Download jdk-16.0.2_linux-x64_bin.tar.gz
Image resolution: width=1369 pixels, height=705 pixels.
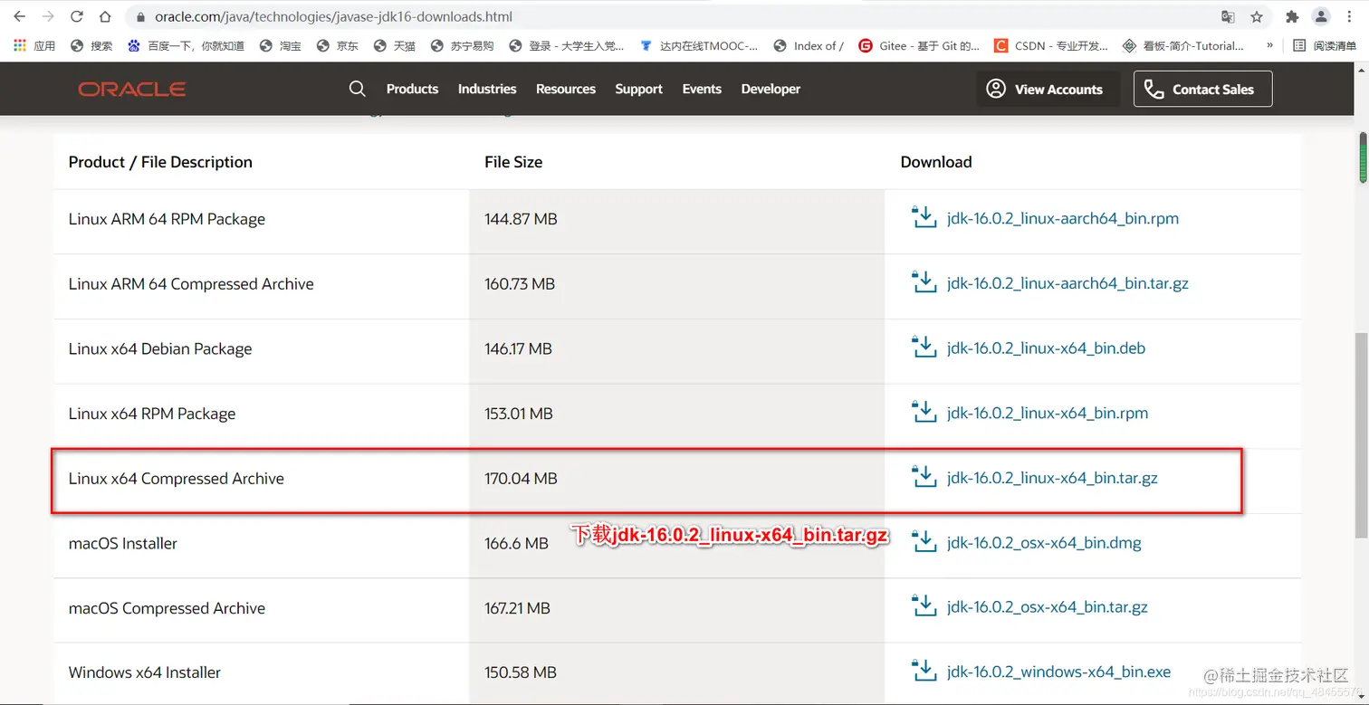(1052, 478)
